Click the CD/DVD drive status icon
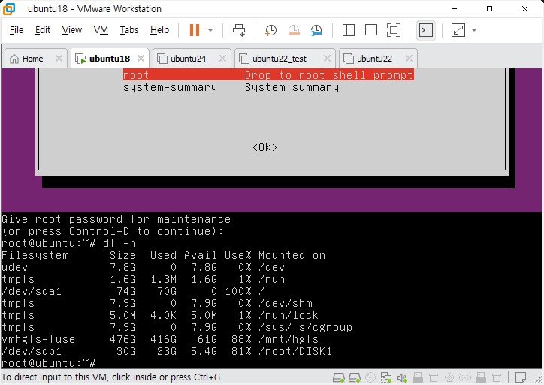 coord(370,377)
